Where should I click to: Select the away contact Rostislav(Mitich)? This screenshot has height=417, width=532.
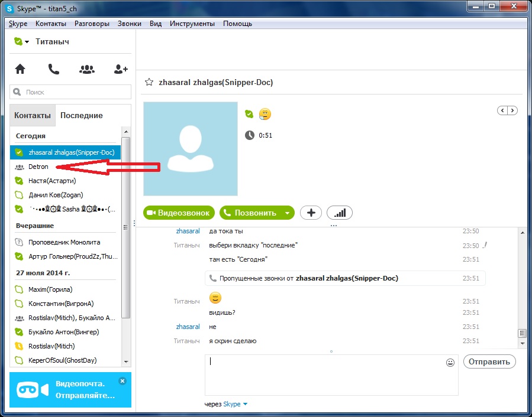66,346
